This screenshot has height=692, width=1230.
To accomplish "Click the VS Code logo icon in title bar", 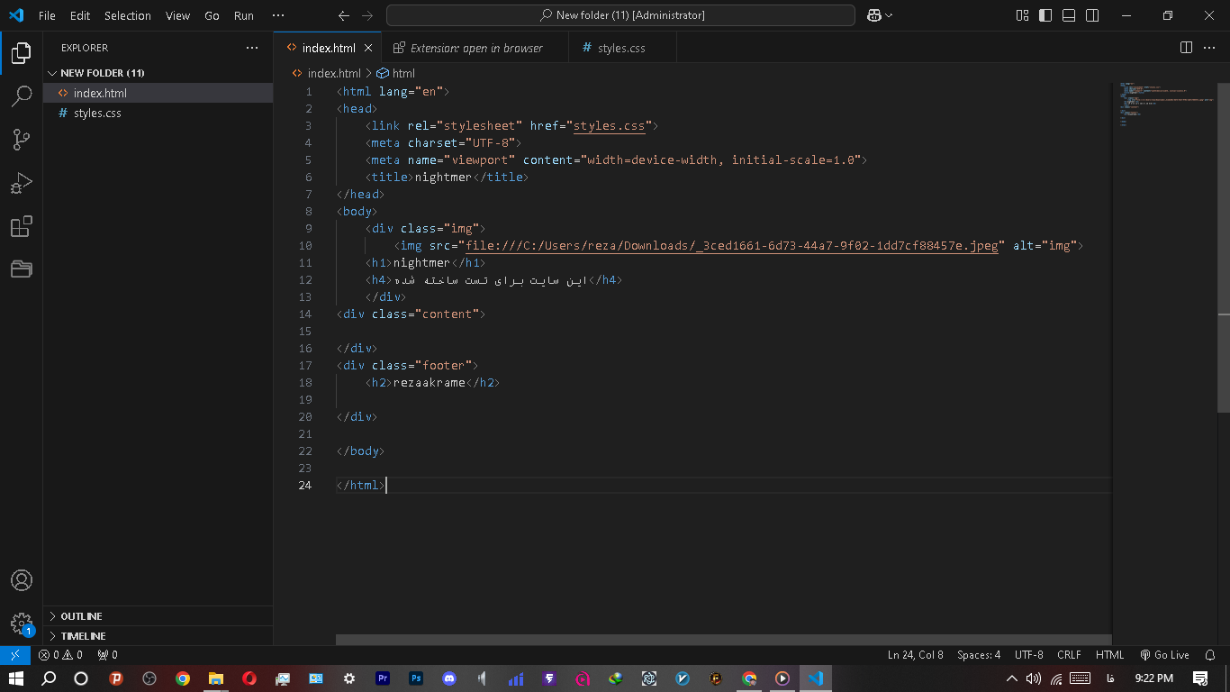I will (x=15, y=15).
